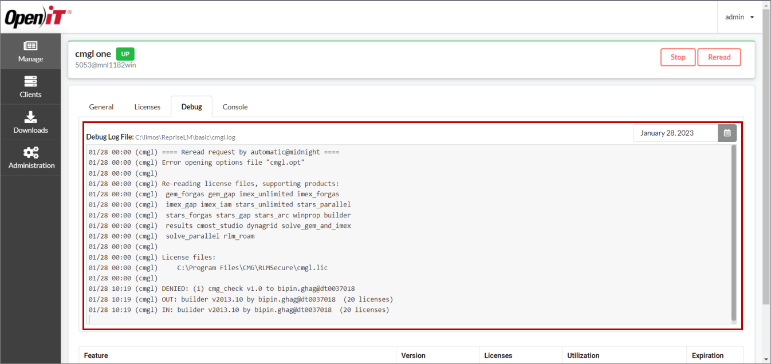Sort by the Feature column header
The width and height of the screenshot is (771, 364).
click(237, 355)
